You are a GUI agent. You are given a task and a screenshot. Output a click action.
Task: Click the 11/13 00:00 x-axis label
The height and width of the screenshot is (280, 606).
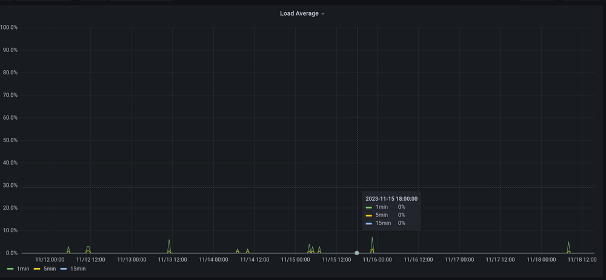tap(132, 260)
